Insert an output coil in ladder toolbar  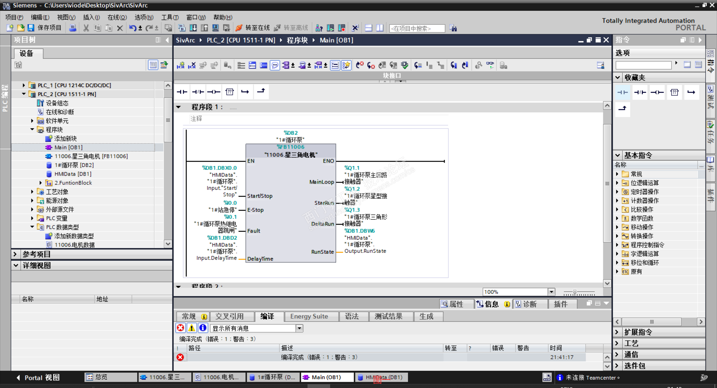[214, 92]
